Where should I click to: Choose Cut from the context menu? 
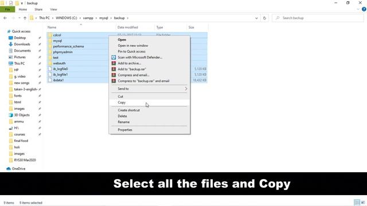point(149,97)
